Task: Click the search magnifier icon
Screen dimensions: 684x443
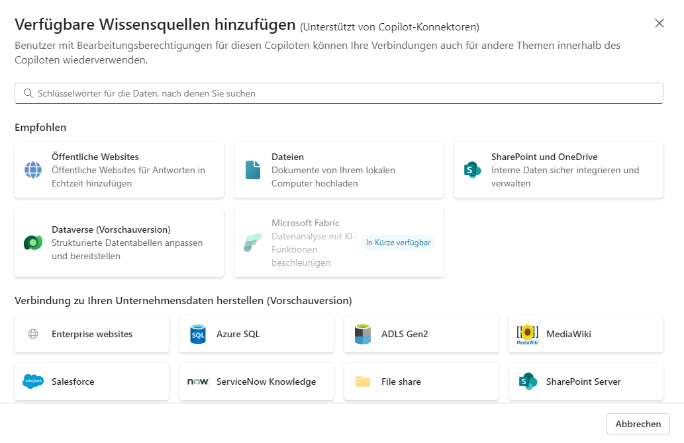Action: pyautogui.click(x=28, y=93)
